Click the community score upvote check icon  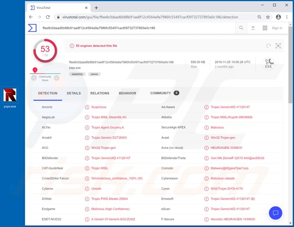pyautogui.click(x=57, y=78)
